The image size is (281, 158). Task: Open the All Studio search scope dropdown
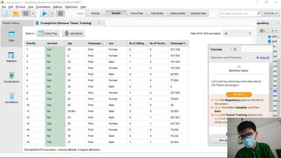pos(270,14)
